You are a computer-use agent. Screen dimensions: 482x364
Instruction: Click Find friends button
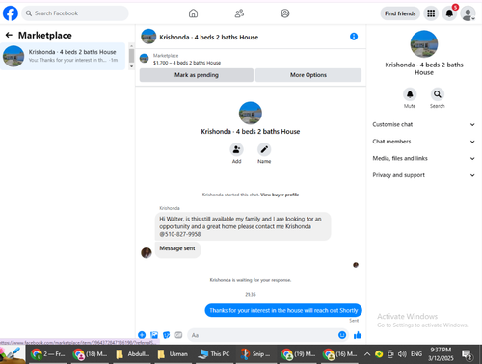[400, 13]
